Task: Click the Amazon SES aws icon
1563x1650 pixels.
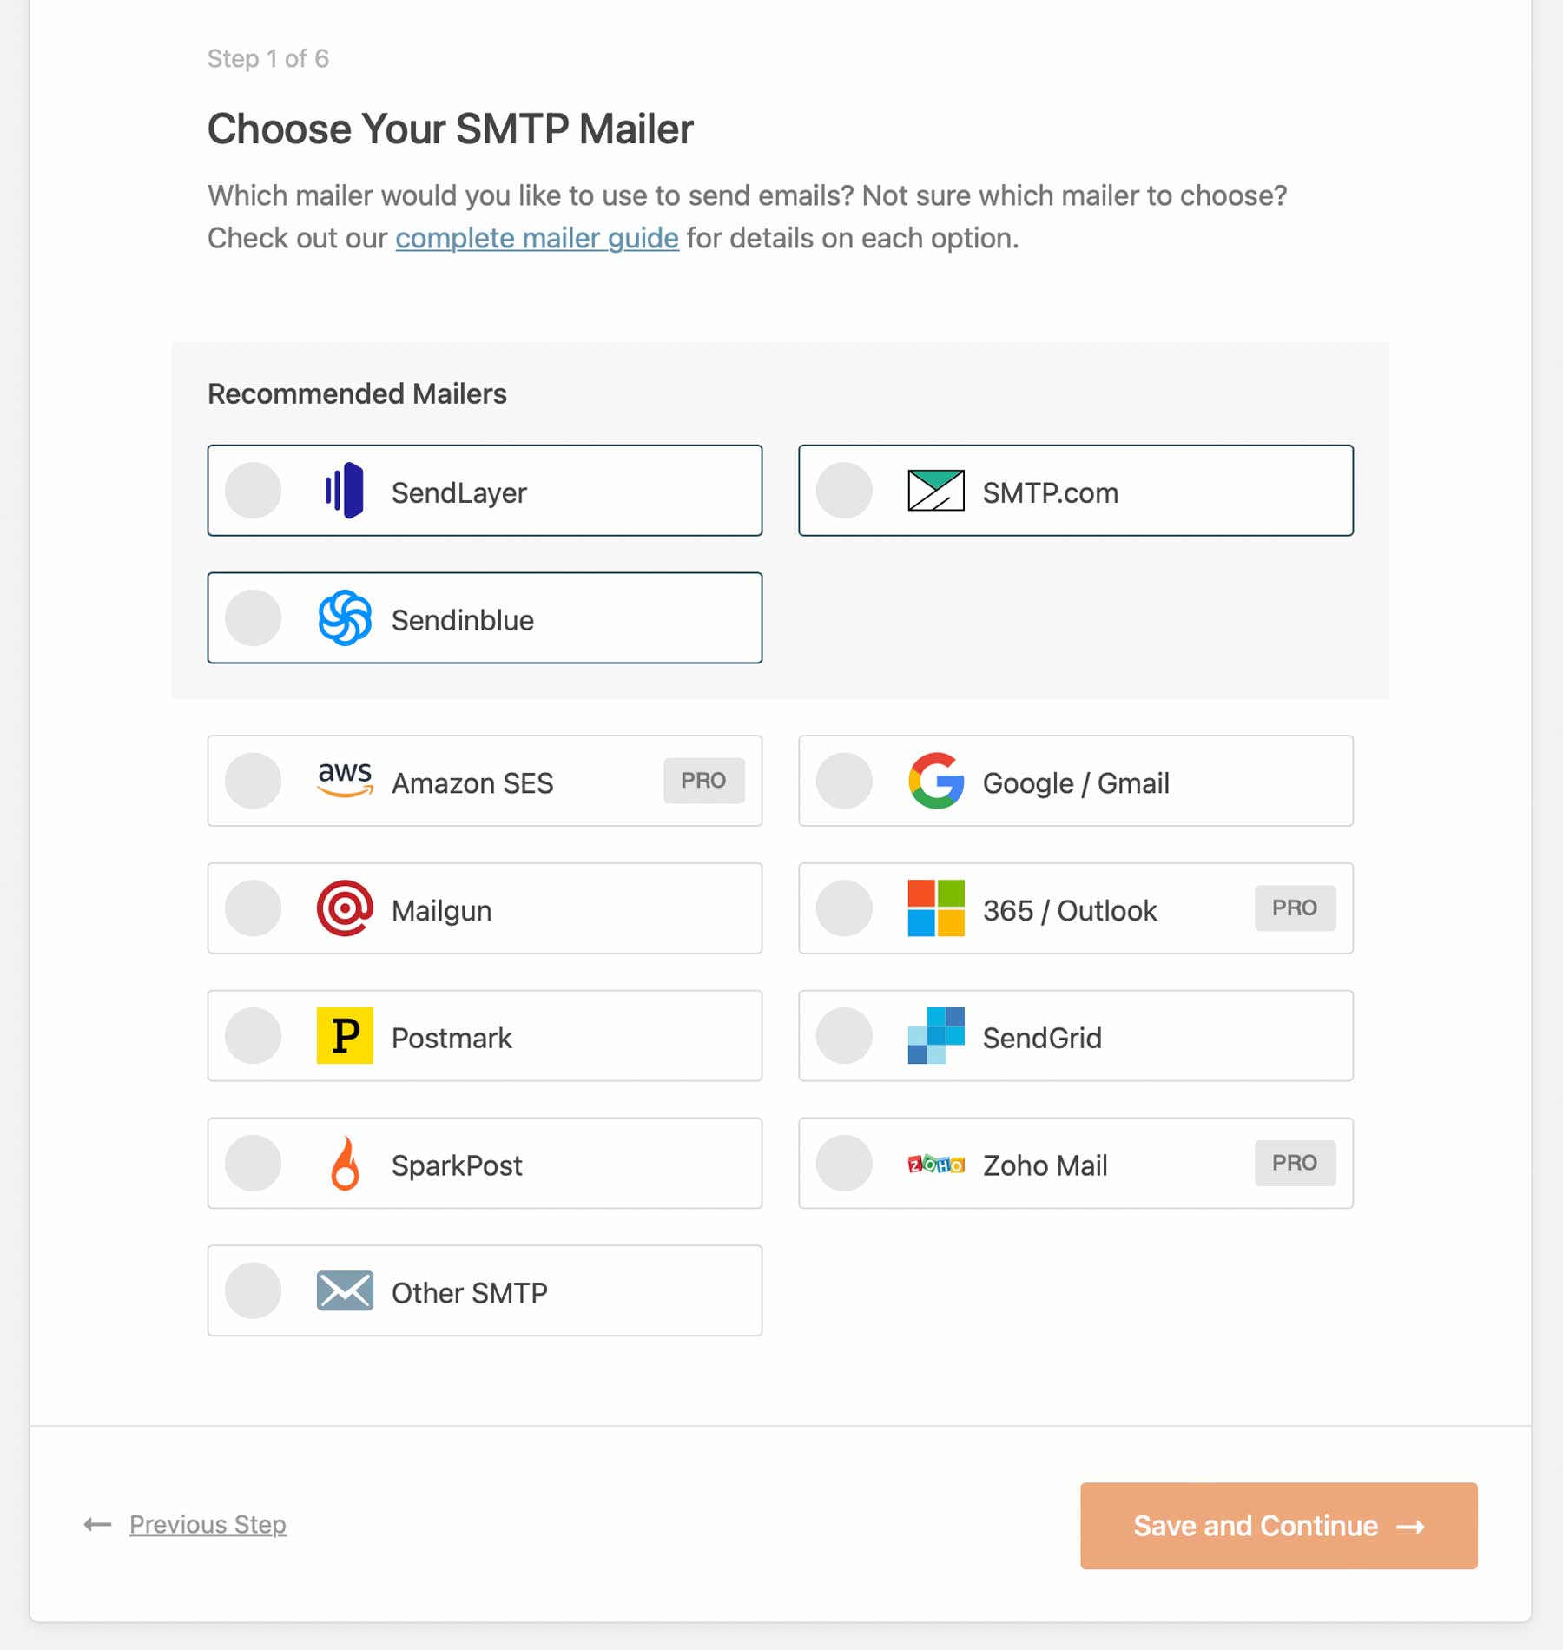Action: tap(344, 780)
